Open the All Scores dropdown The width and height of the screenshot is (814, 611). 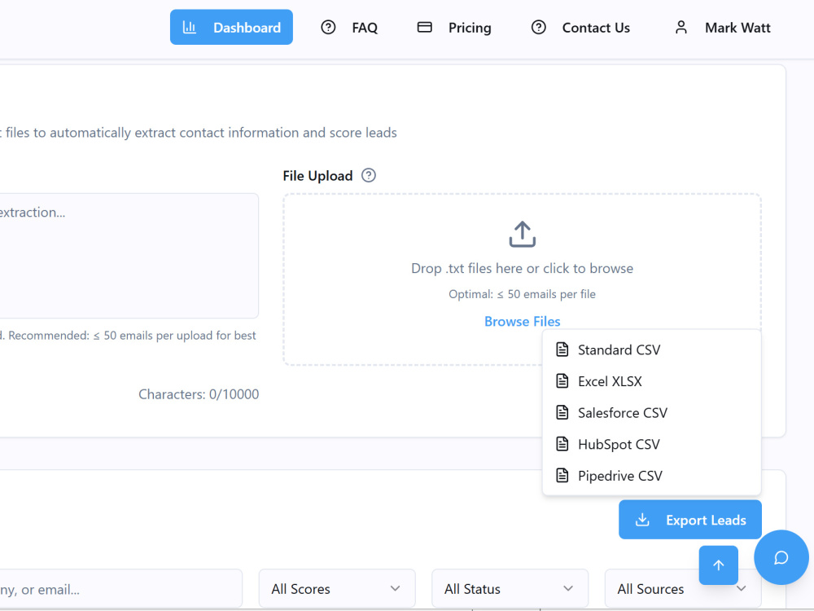pos(337,589)
